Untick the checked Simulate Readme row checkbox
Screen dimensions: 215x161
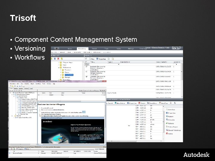(87, 77)
